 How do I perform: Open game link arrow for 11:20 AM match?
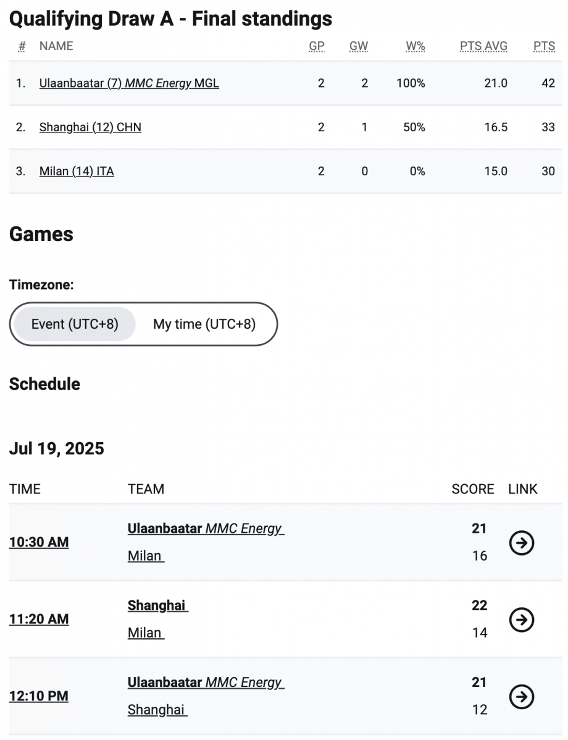pos(522,620)
